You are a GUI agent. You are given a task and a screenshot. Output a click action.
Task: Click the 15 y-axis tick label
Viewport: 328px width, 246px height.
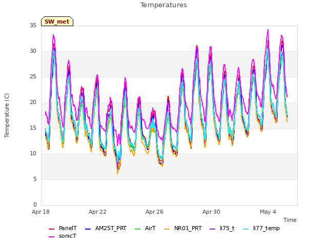click(x=33, y=128)
